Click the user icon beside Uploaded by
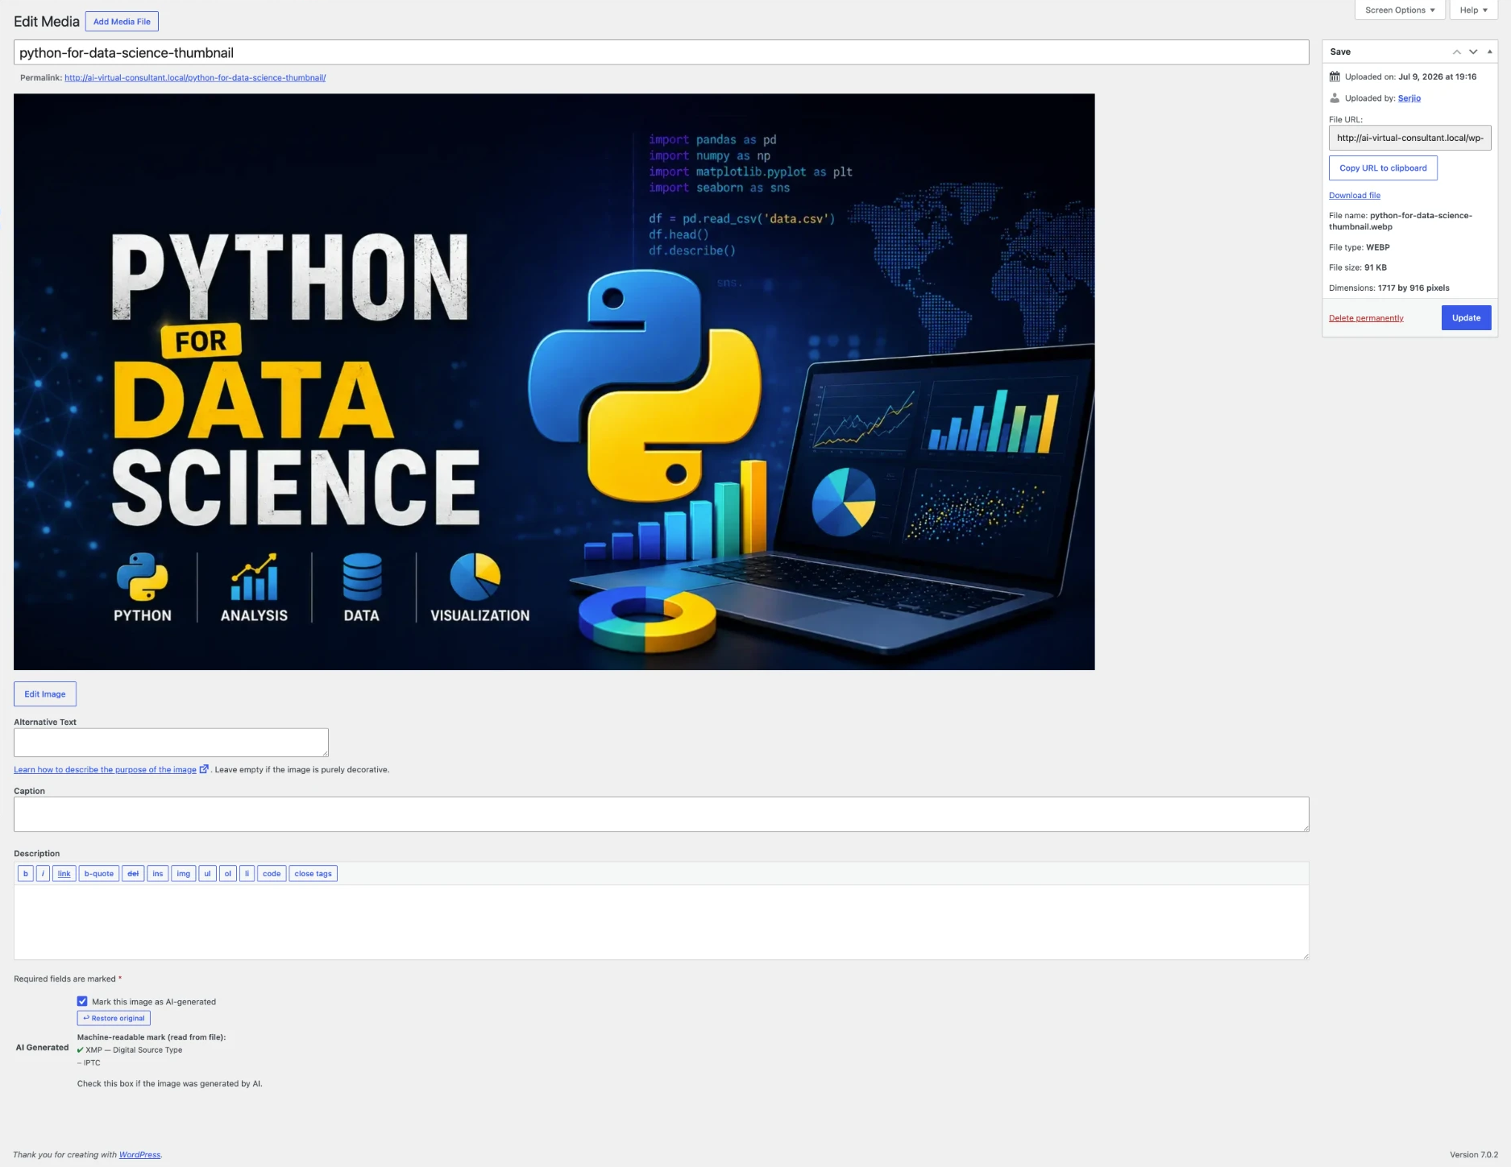 tap(1335, 98)
